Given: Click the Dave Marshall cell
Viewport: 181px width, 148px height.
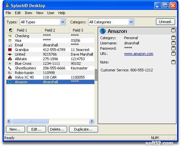Looking at the screenshot, I should (x=82, y=54).
